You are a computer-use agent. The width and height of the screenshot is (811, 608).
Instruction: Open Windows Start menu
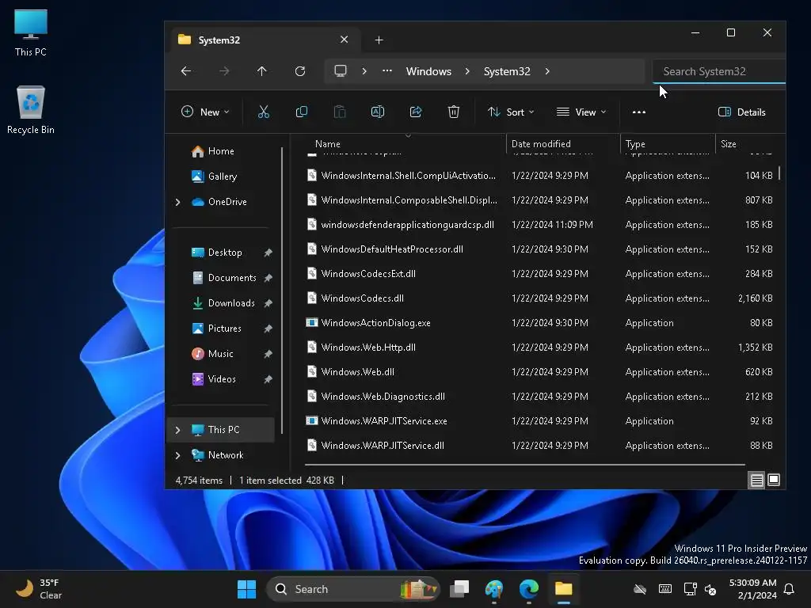pos(247,589)
